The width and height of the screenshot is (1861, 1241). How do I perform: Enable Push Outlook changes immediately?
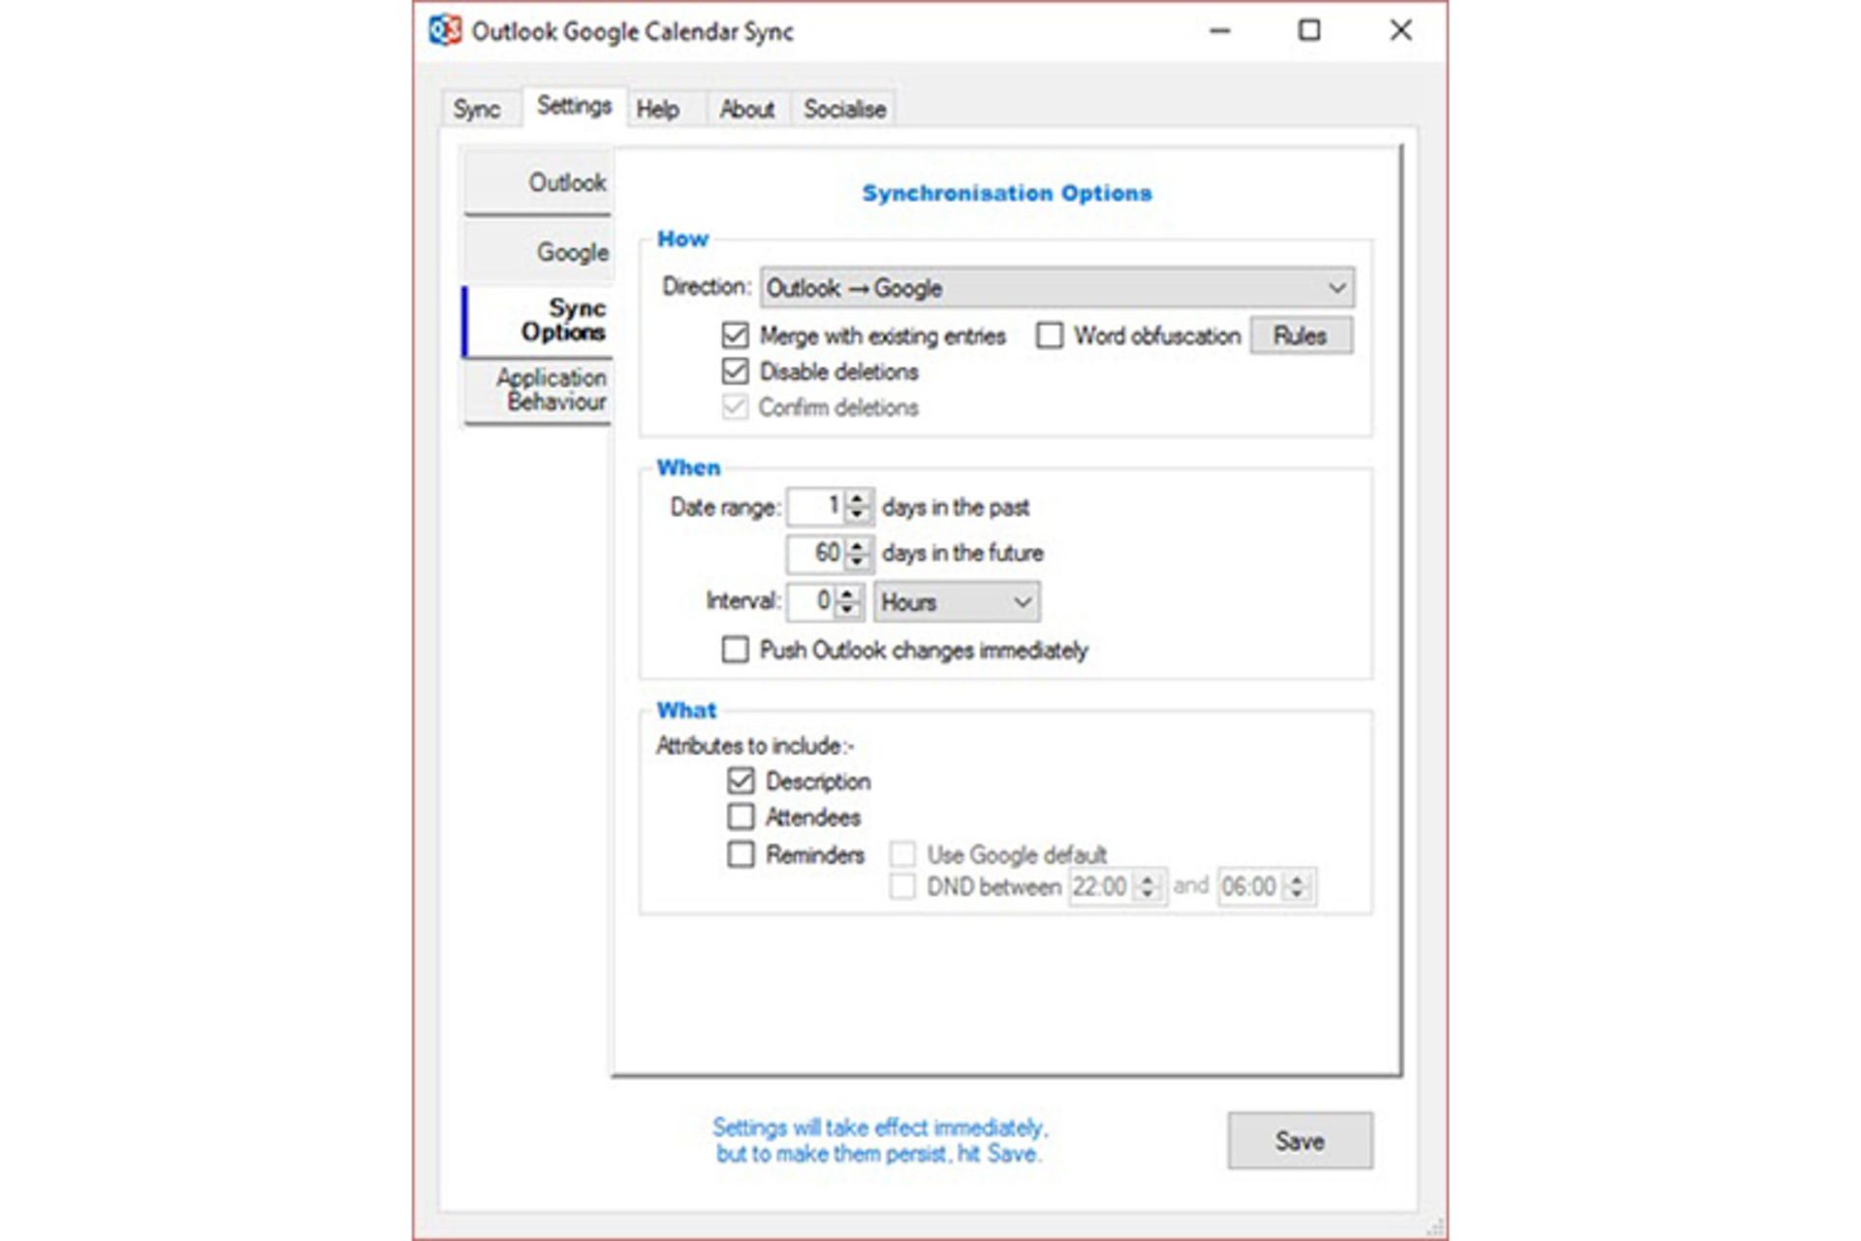[736, 649]
